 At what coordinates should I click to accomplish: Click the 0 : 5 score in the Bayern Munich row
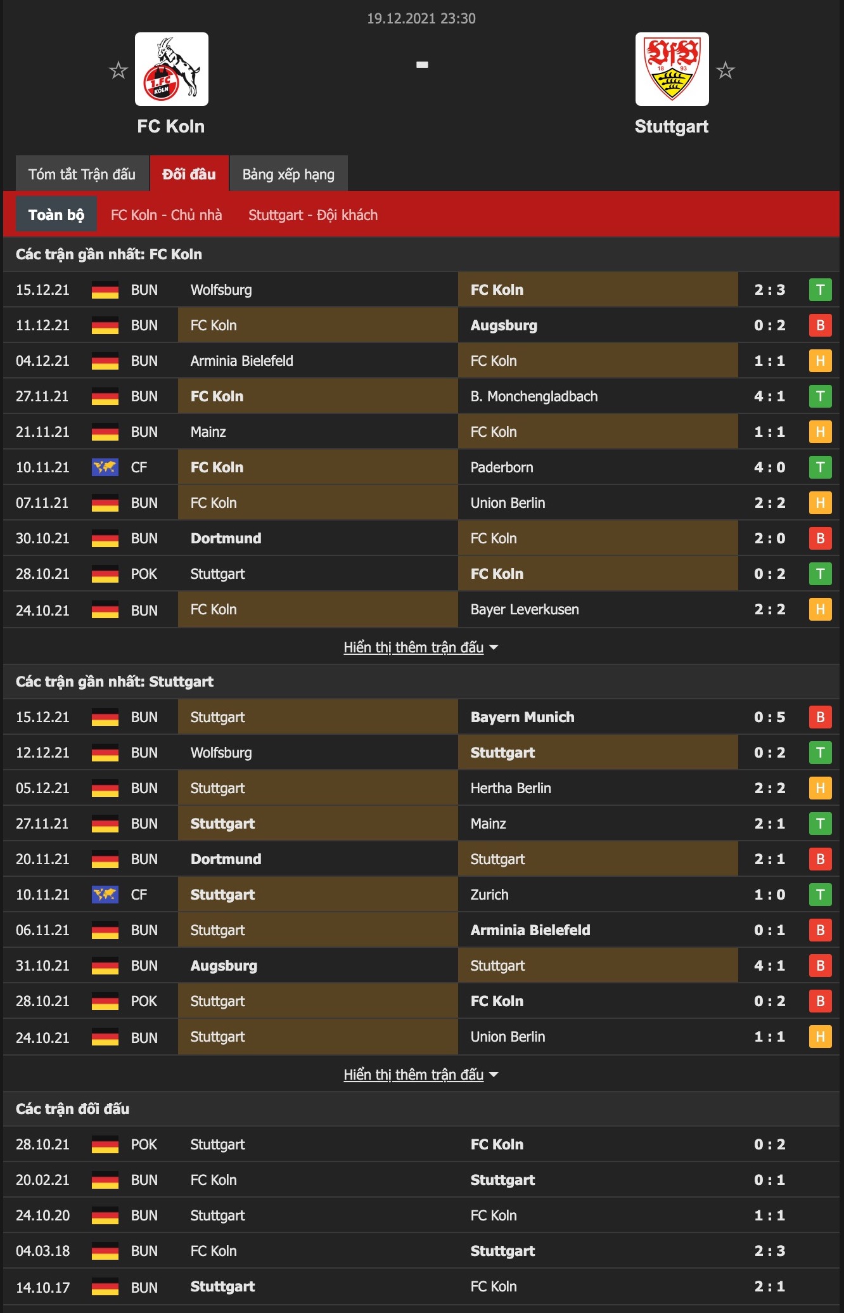[x=770, y=717]
